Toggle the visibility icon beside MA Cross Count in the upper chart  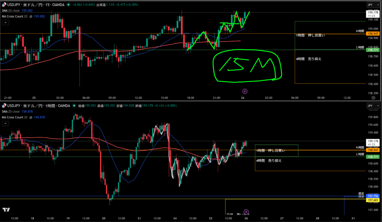click(x=30, y=16)
